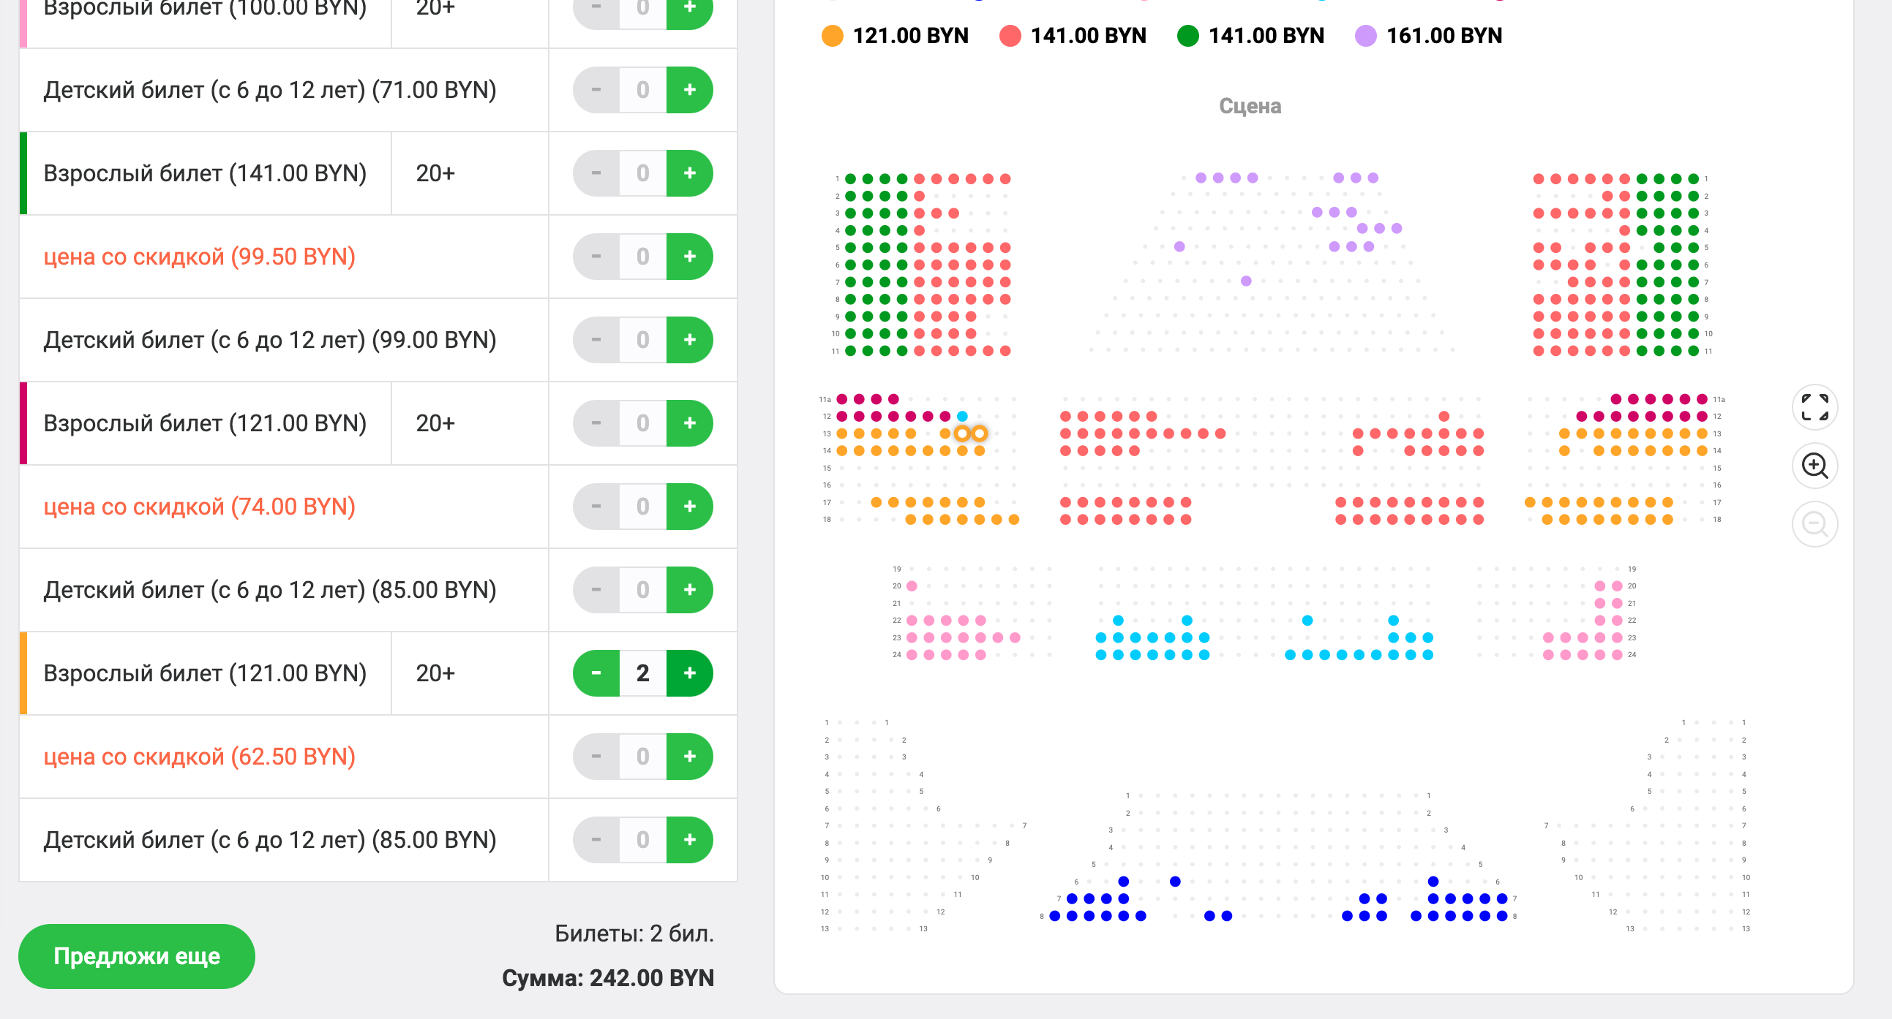Click the "цена со скидкой (99.50 BYN)" label
Viewport: 1892px width, 1019px height.
tap(199, 257)
